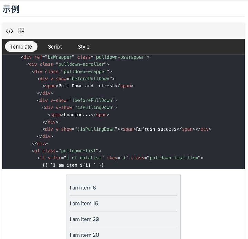Viewport: 248px width, 239px height.
Task: Click the 'Refresh success' code line
Action: pyautogui.click(x=127, y=129)
